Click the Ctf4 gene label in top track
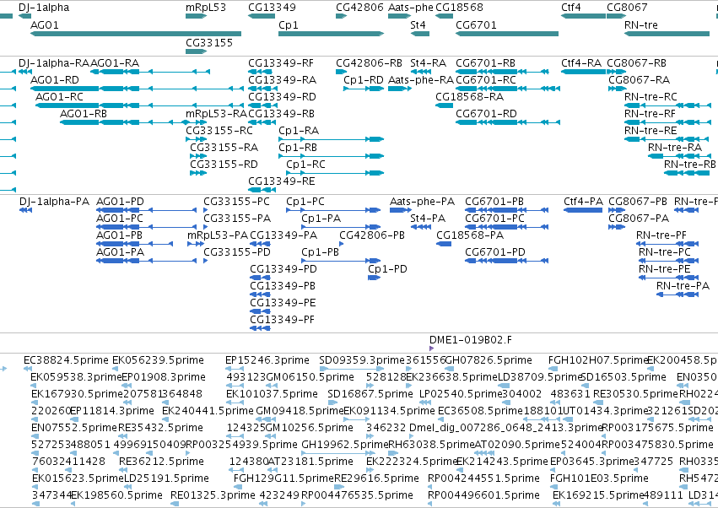Image resolution: width=718 pixels, height=508 pixels. (571, 8)
